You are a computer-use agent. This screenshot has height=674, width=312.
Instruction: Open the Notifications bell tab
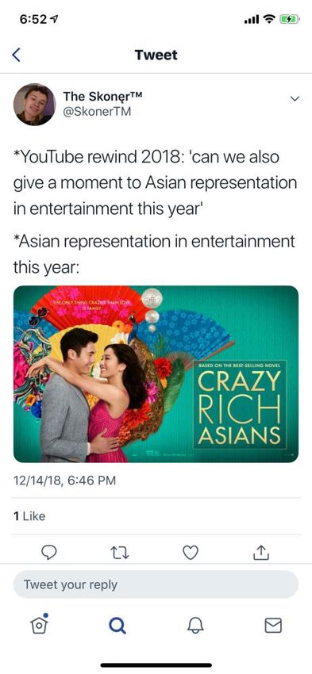click(x=195, y=626)
